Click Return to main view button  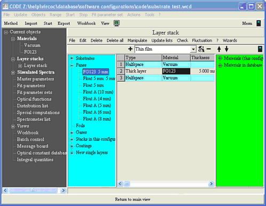(133, 199)
